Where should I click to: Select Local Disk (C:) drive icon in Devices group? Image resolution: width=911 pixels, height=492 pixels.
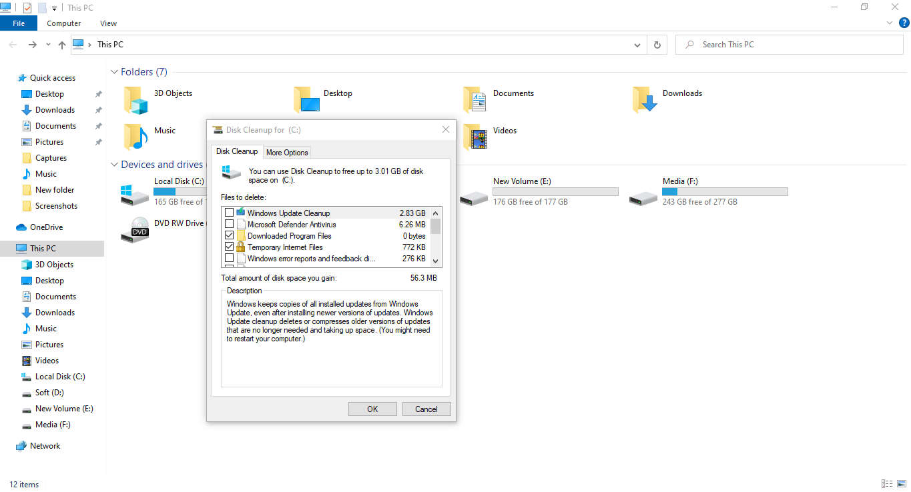click(x=135, y=195)
